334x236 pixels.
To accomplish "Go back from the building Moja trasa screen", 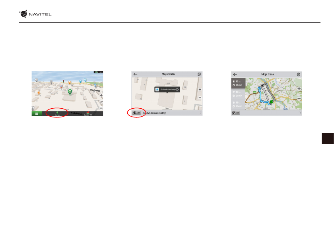I will point(135,74).
